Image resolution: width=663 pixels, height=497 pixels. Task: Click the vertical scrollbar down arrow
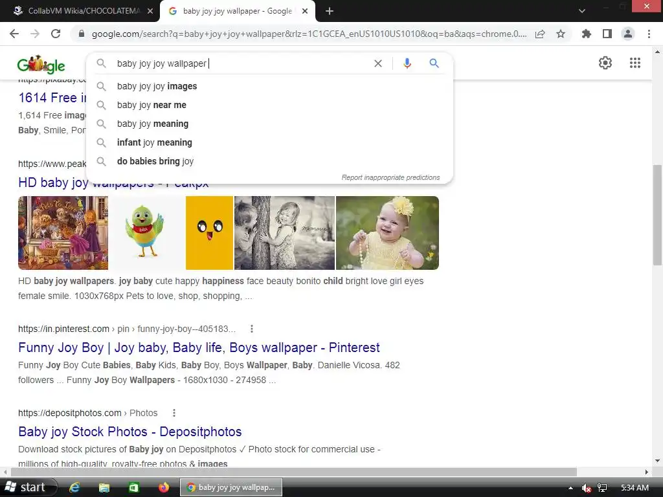pyautogui.click(x=657, y=461)
